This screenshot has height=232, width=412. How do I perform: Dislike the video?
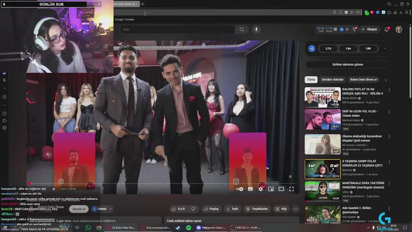[193, 209]
